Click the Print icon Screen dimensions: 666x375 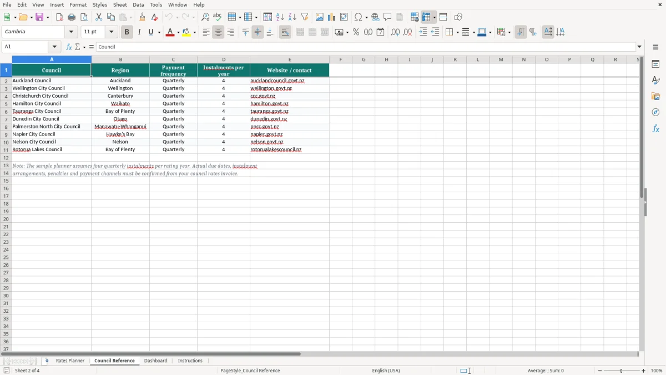72,17
